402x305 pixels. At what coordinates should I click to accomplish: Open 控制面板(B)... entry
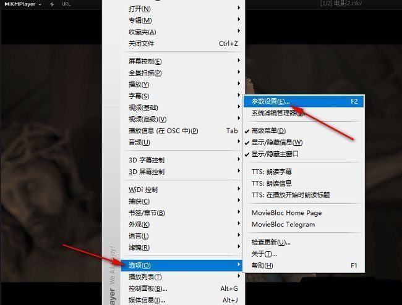pyautogui.click(x=182, y=288)
